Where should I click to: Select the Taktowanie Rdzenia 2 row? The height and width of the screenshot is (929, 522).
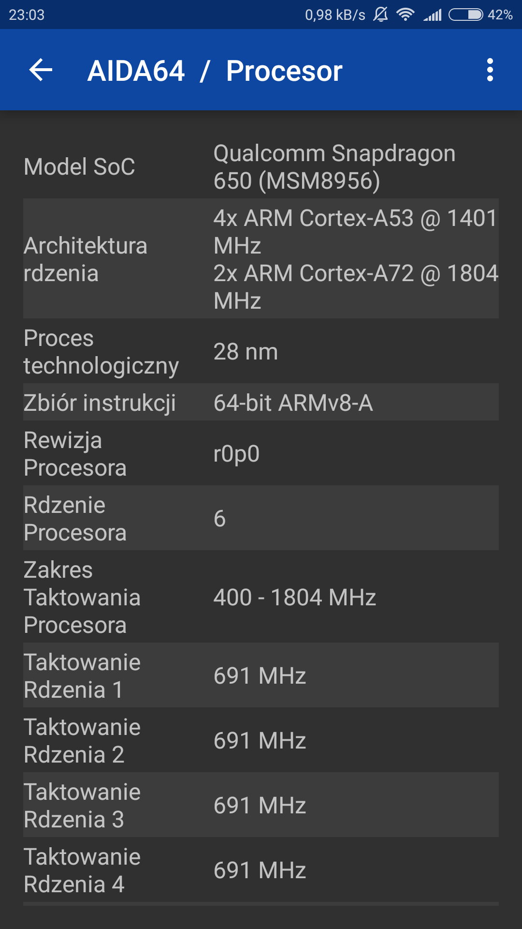click(261, 740)
